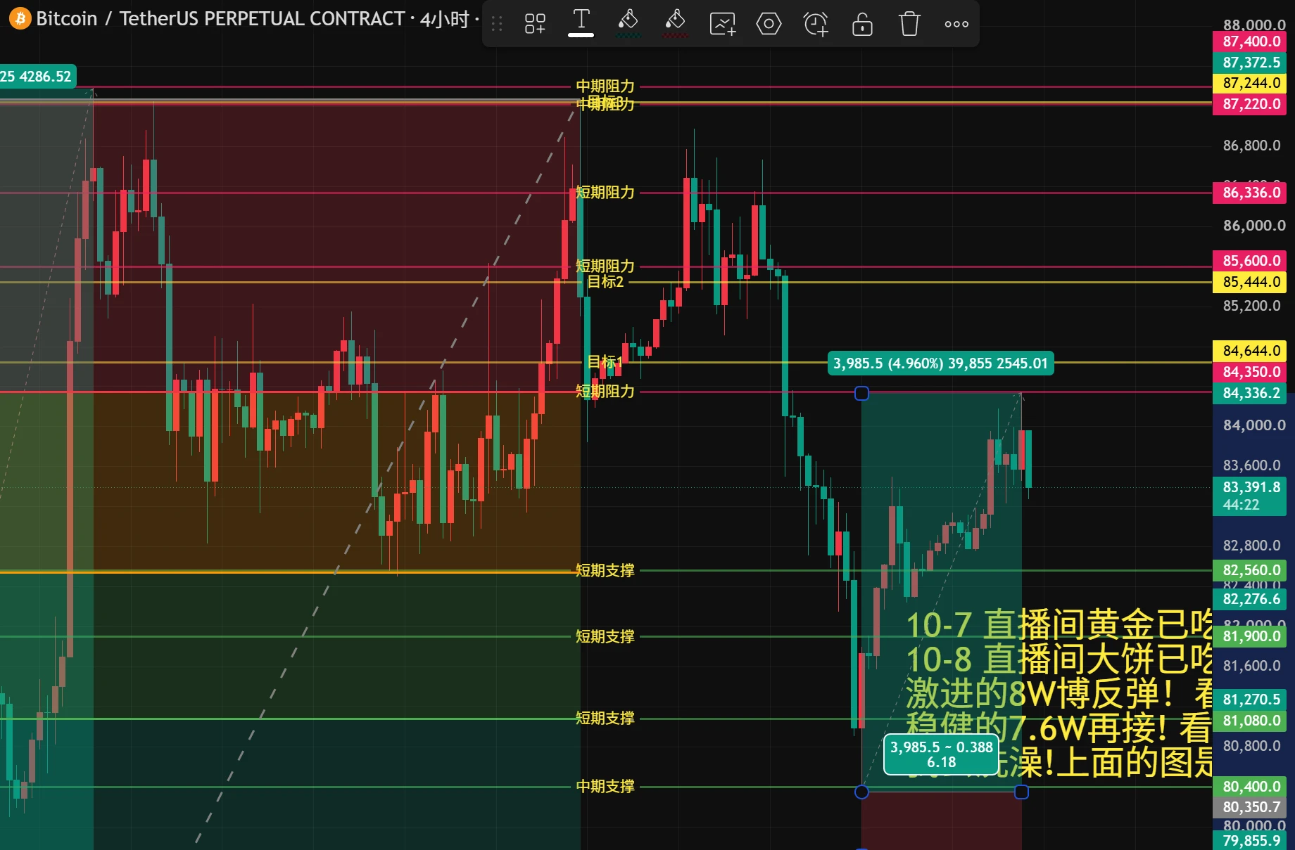1295x850 pixels.
Task: Click the 80,400.0 green price label
Action: (1251, 787)
